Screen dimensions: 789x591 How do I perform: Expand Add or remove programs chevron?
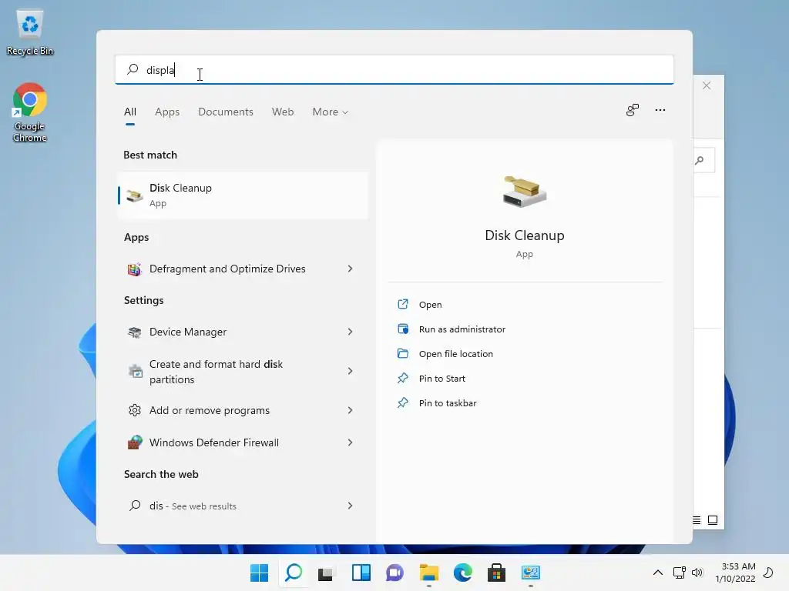351,410
